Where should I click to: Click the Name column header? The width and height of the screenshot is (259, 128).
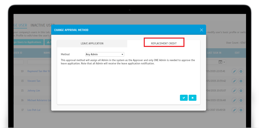pyautogui.click(x=47, y=53)
